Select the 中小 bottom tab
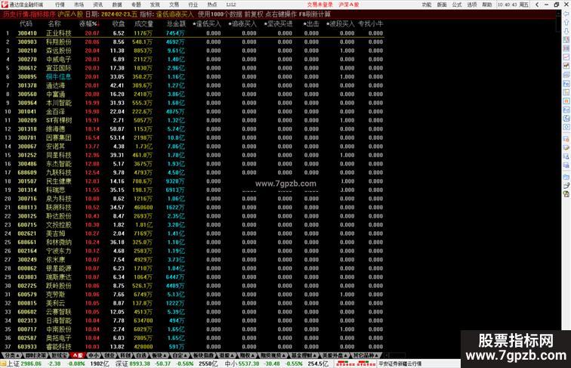The width and height of the screenshot is (571, 368). coord(94,355)
